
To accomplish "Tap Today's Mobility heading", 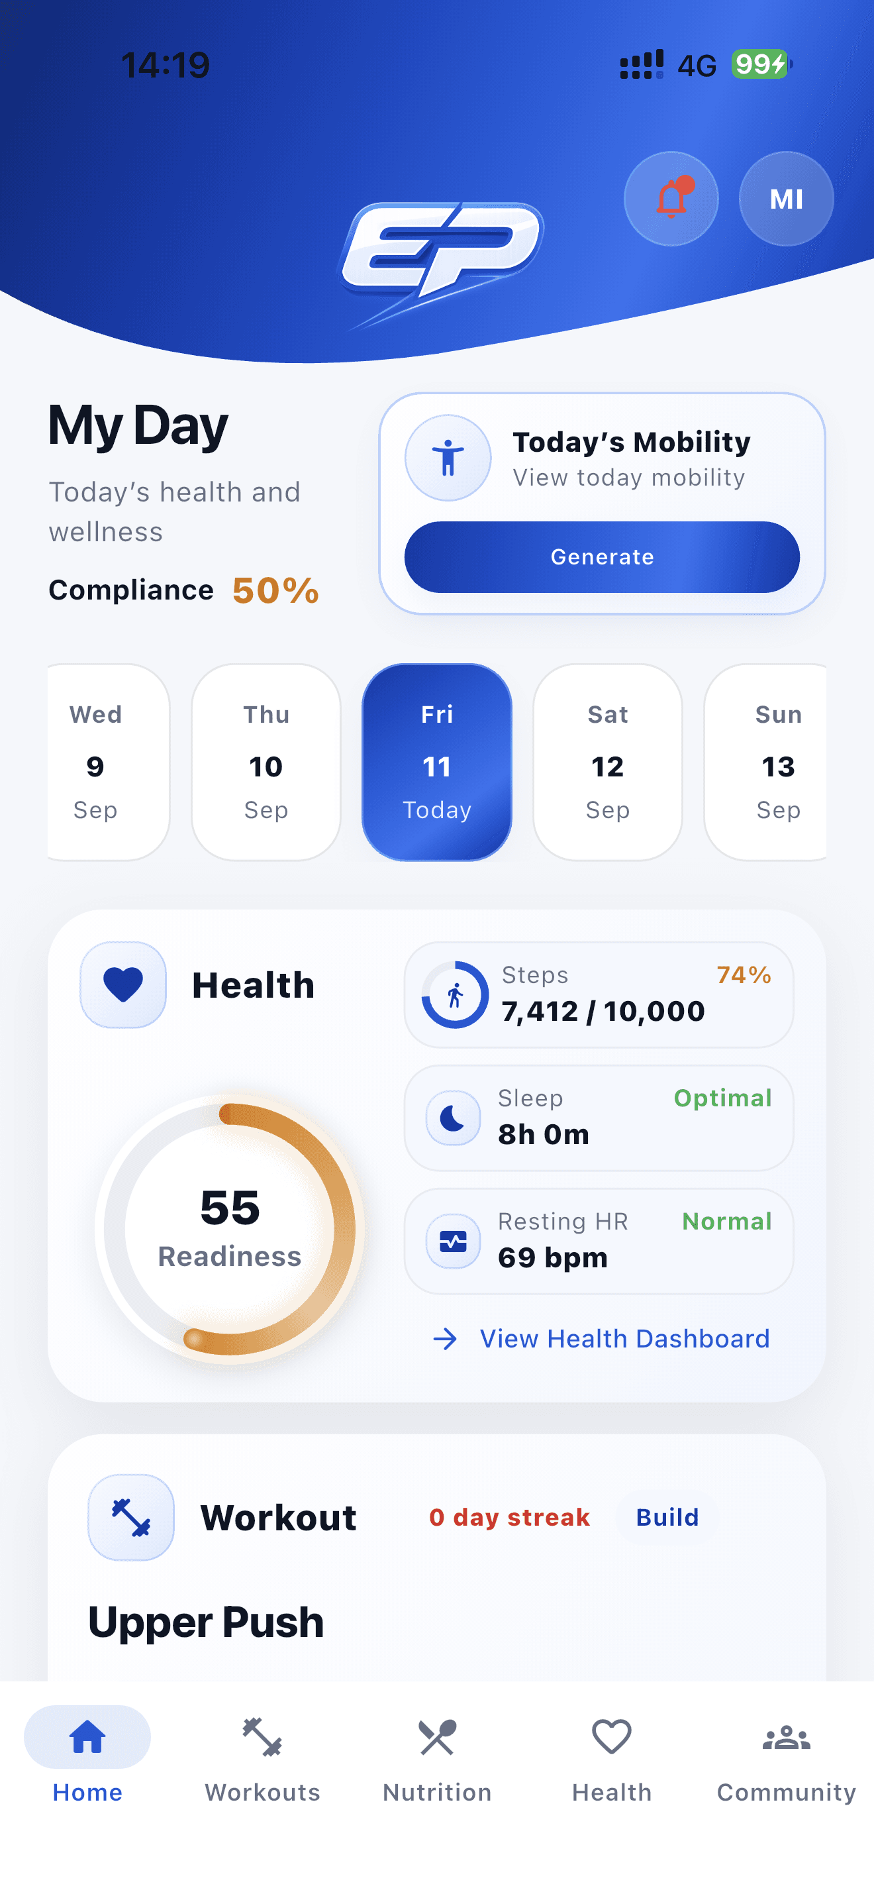I will tap(632, 442).
